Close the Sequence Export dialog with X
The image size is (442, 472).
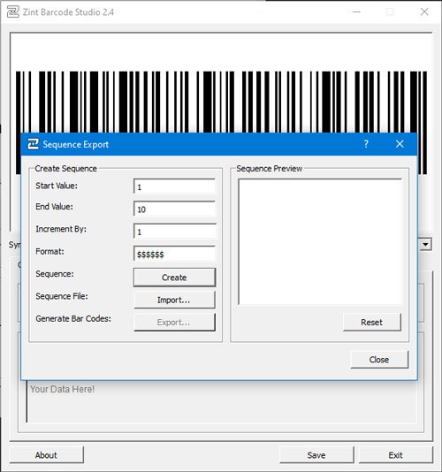coord(400,144)
